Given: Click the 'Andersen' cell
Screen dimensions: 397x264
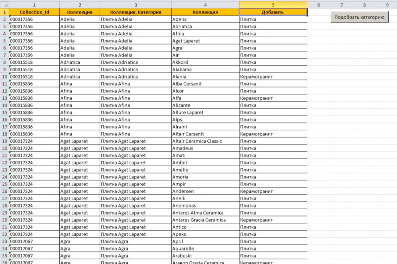Looking at the screenshot, I should (205, 191).
